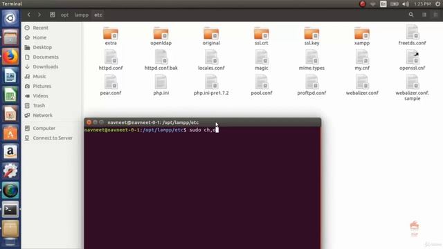The width and height of the screenshot is (443, 249).
Task: Select the freetds.conf file
Action: point(413,35)
